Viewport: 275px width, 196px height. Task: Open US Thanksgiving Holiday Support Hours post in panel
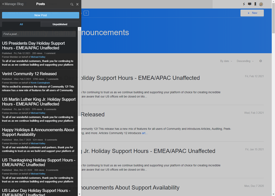(x=38, y=162)
